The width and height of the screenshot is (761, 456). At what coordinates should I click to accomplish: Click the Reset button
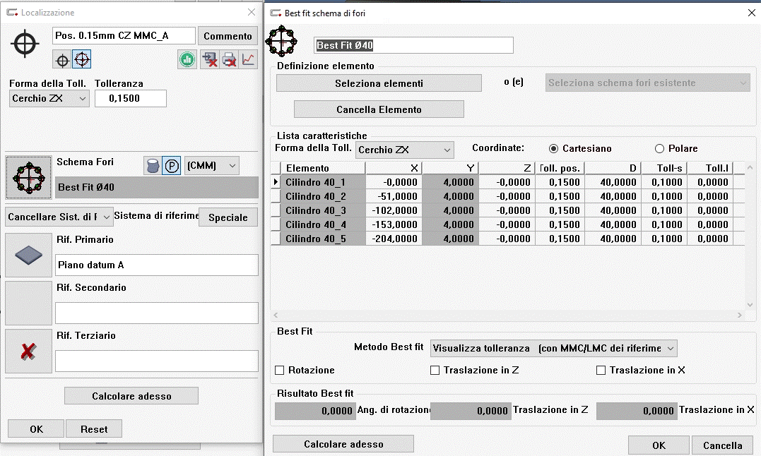click(x=94, y=429)
